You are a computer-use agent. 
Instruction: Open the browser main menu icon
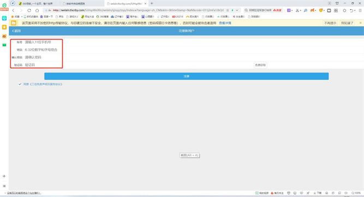pyautogui.click(x=360, y=10)
